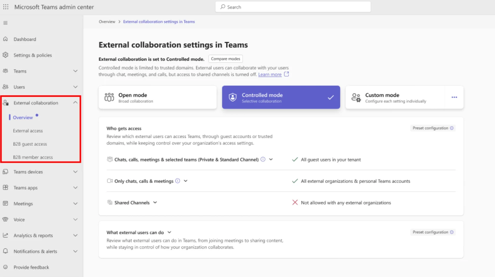Click Overview in the breadcrumb
The height and width of the screenshot is (277, 495).
coord(107,22)
